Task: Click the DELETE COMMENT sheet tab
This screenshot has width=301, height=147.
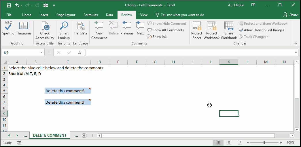Action: pyautogui.click(x=50, y=135)
